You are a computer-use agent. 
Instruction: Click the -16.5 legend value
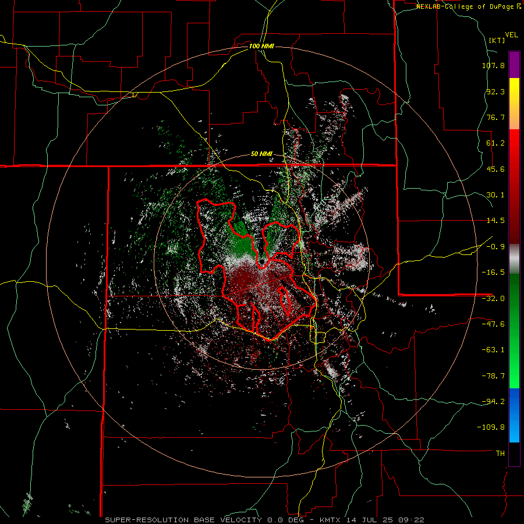click(493, 272)
